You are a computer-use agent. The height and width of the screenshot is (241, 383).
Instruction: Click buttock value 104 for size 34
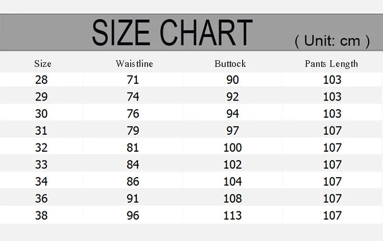point(232,182)
